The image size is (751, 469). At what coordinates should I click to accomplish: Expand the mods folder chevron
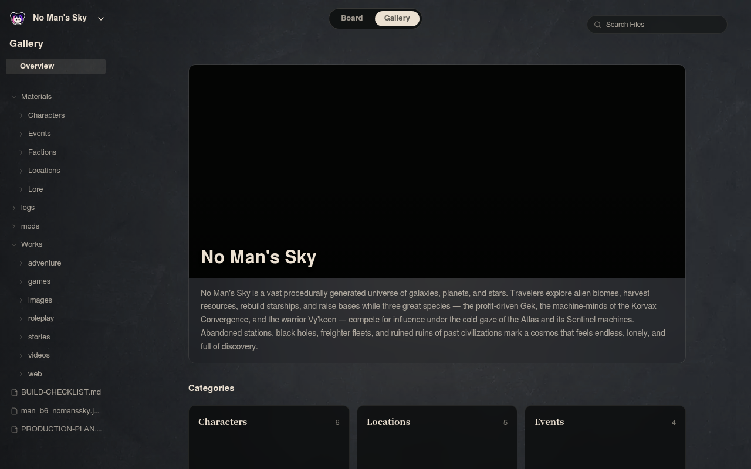14,226
